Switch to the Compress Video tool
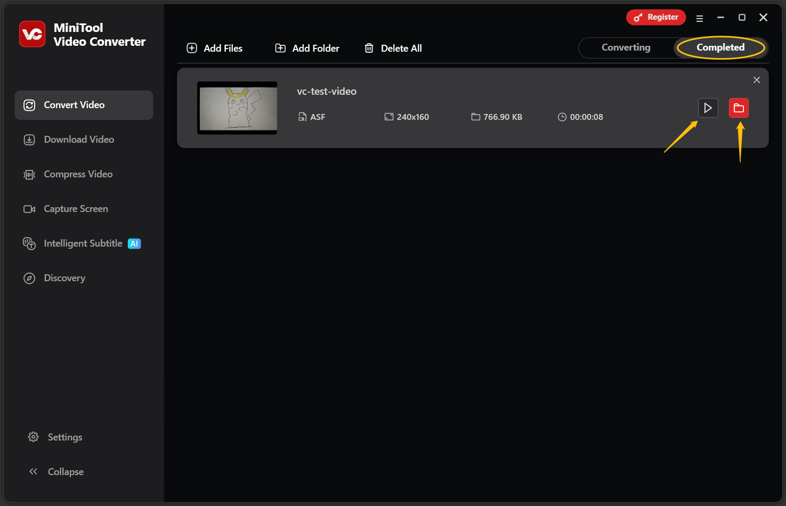Viewport: 786px width, 506px height. click(78, 174)
